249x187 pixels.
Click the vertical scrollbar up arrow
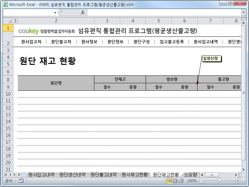(243, 23)
